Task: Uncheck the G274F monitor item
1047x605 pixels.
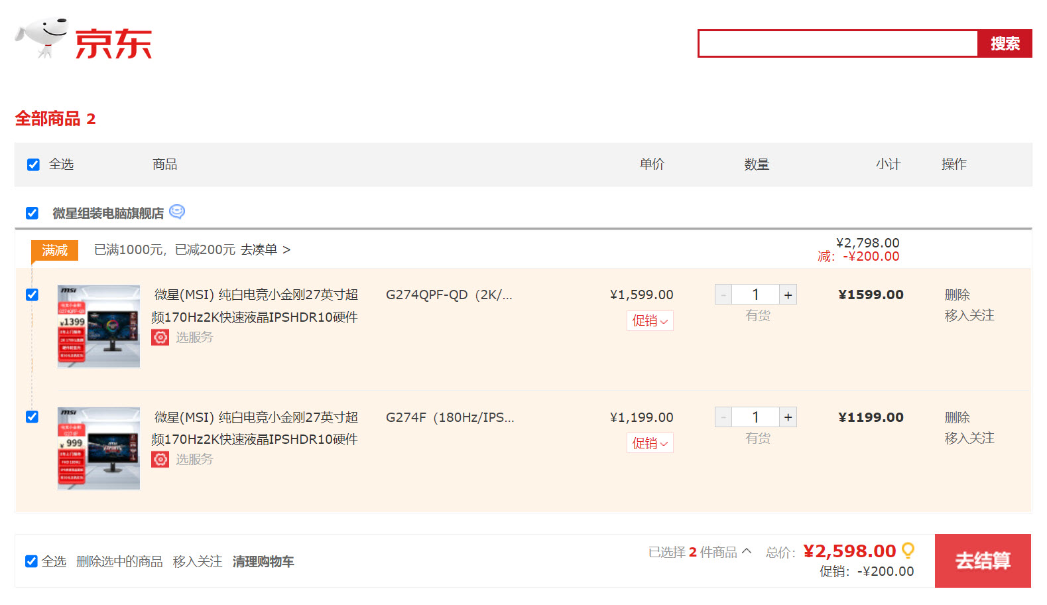Action: [x=32, y=417]
